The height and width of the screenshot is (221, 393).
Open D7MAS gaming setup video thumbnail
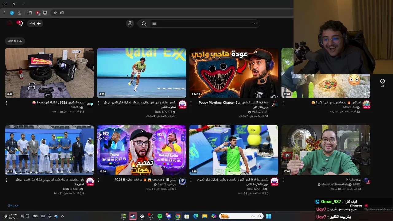pyautogui.click(x=49, y=73)
